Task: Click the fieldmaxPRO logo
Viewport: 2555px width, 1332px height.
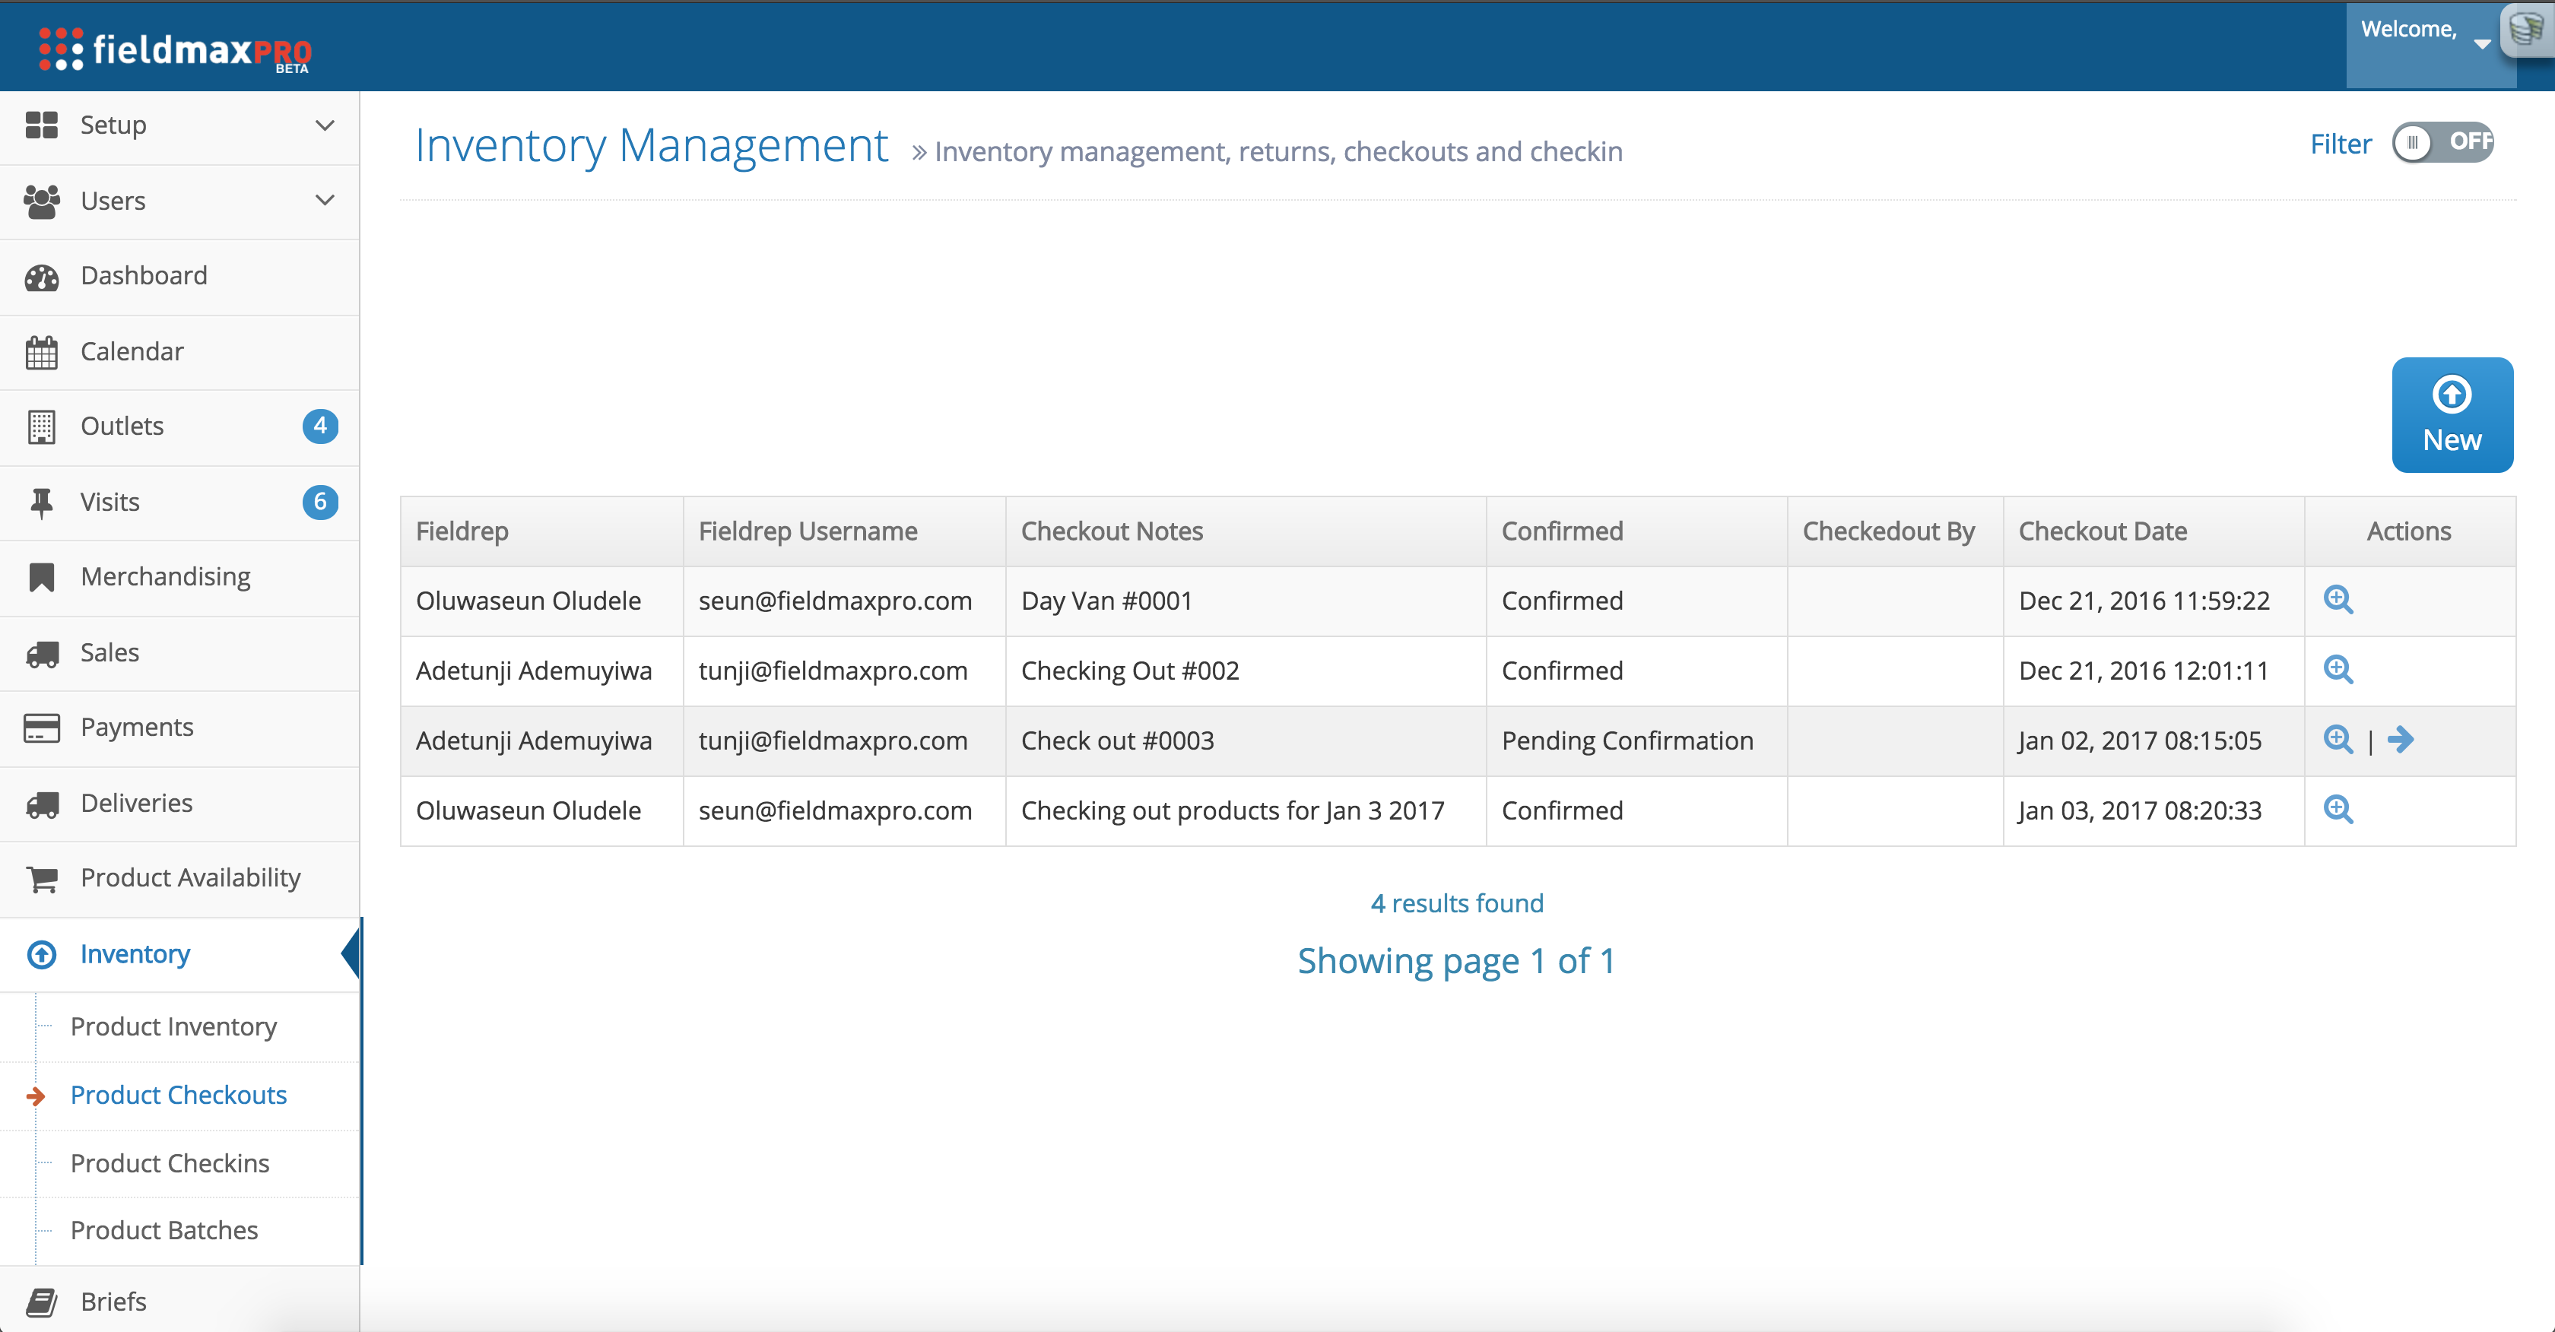Action: pos(175,49)
